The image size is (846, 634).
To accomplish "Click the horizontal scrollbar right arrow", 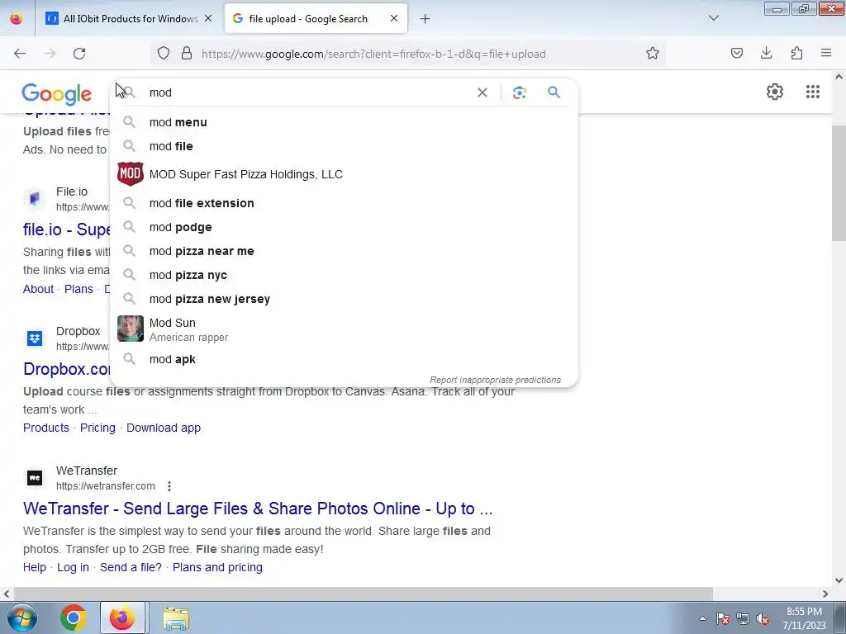I will [x=825, y=594].
